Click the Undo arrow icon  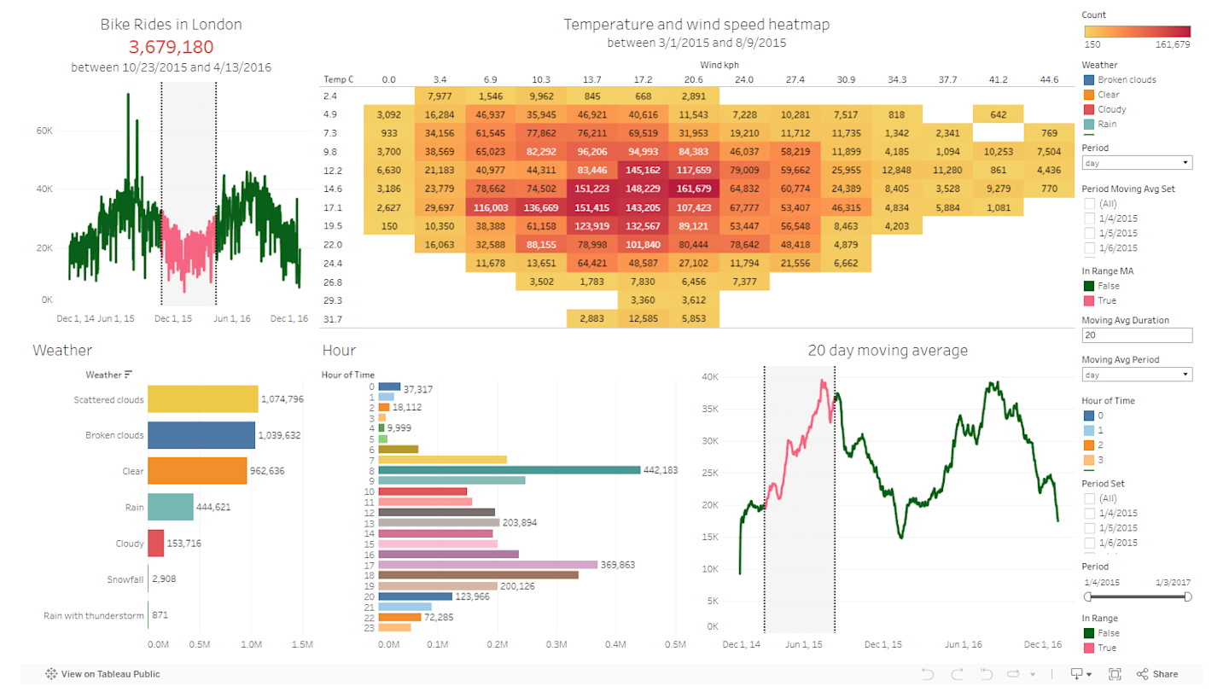click(x=928, y=674)
